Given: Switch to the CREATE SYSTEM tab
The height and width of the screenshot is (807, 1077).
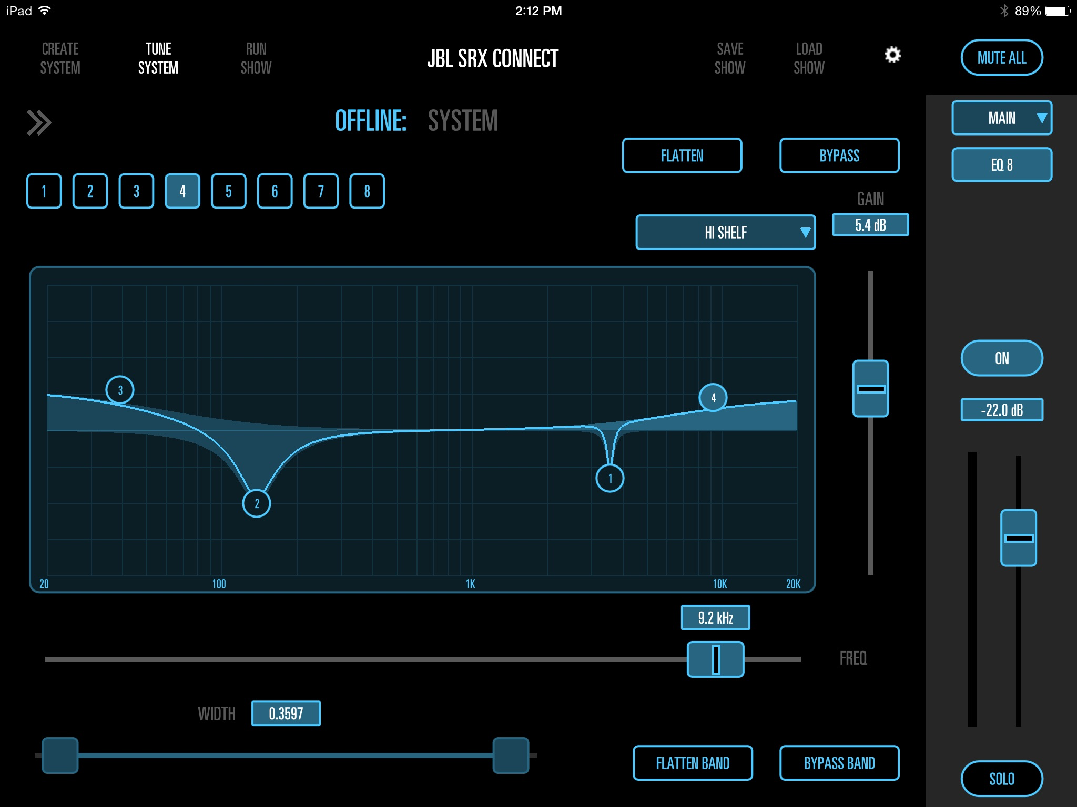Looking at the screenshot, I should pyautogui.click(x=60, y=58).
